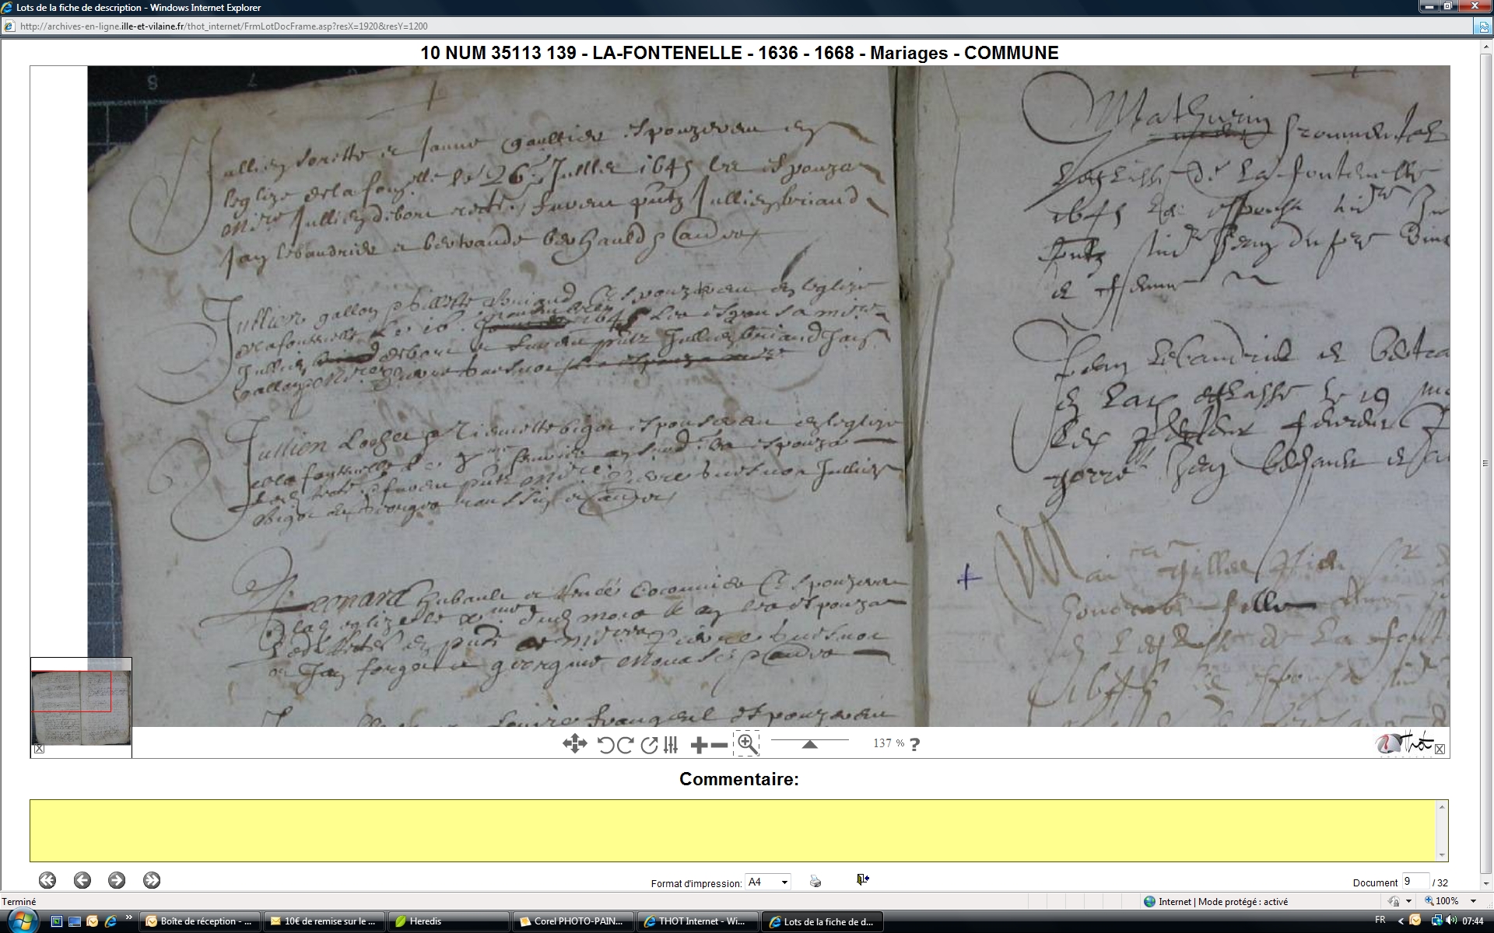The width and height of the screenshot is (1494, 933).
Task: Zoom out with minus icon
Action: click(x=720, y=745)
